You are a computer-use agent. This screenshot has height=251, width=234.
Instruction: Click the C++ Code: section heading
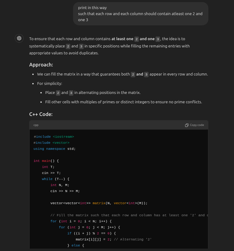(x=40, y=114)
